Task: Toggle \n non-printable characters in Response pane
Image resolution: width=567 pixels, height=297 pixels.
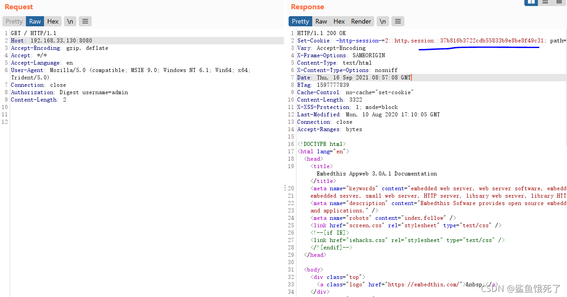Action: (383, 21)
